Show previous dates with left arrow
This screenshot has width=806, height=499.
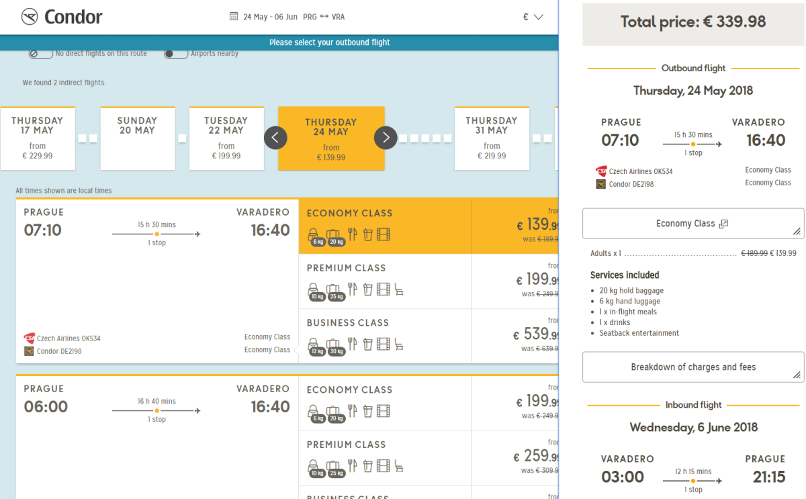point(275,138)
